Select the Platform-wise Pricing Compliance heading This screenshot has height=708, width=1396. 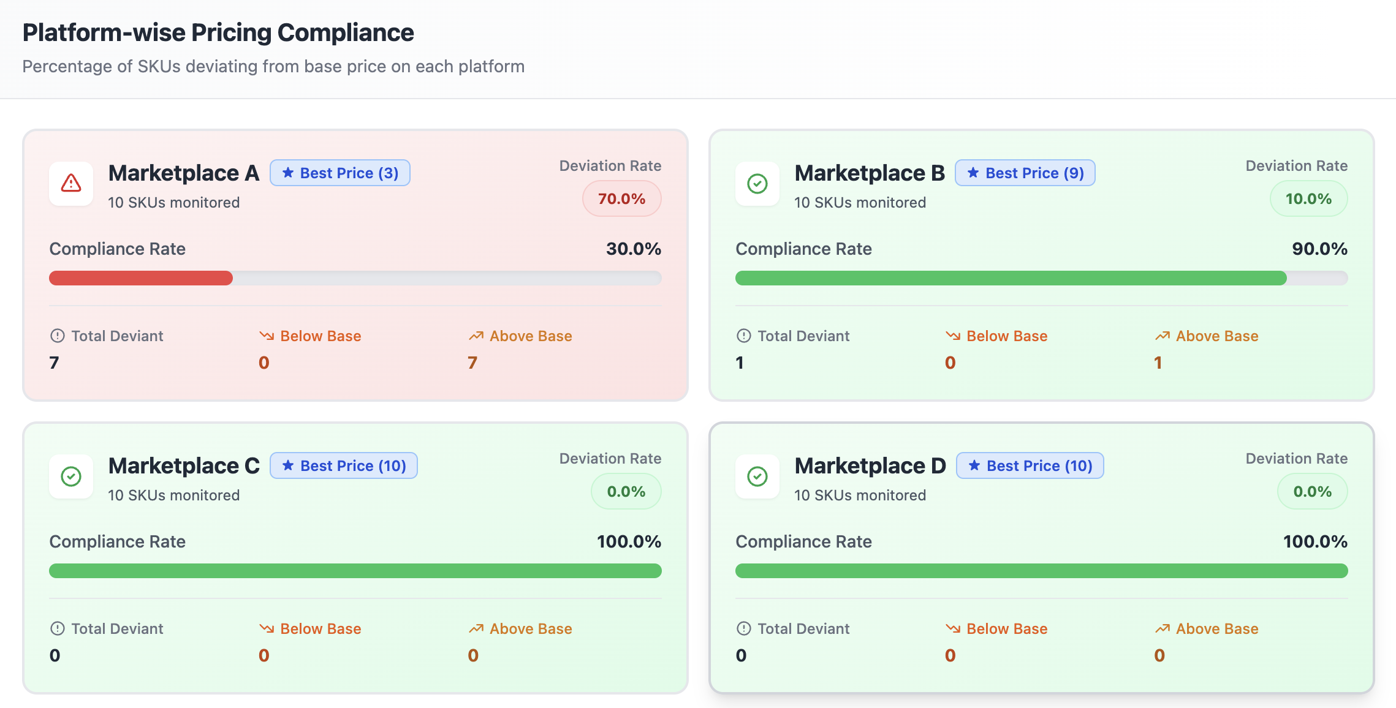pos(218,32)
